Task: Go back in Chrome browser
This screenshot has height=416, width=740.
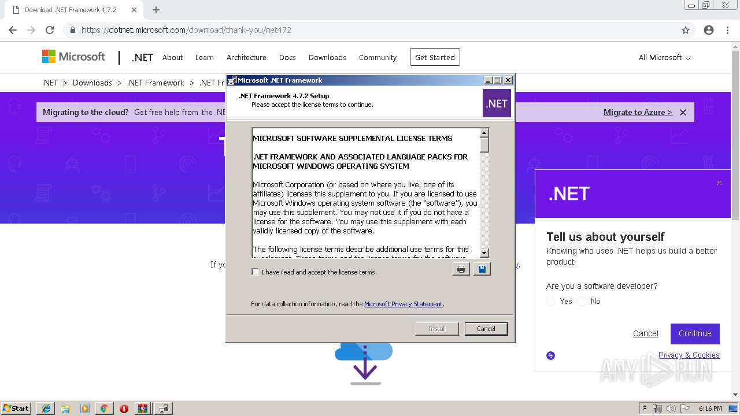Action: pos(13,30)
